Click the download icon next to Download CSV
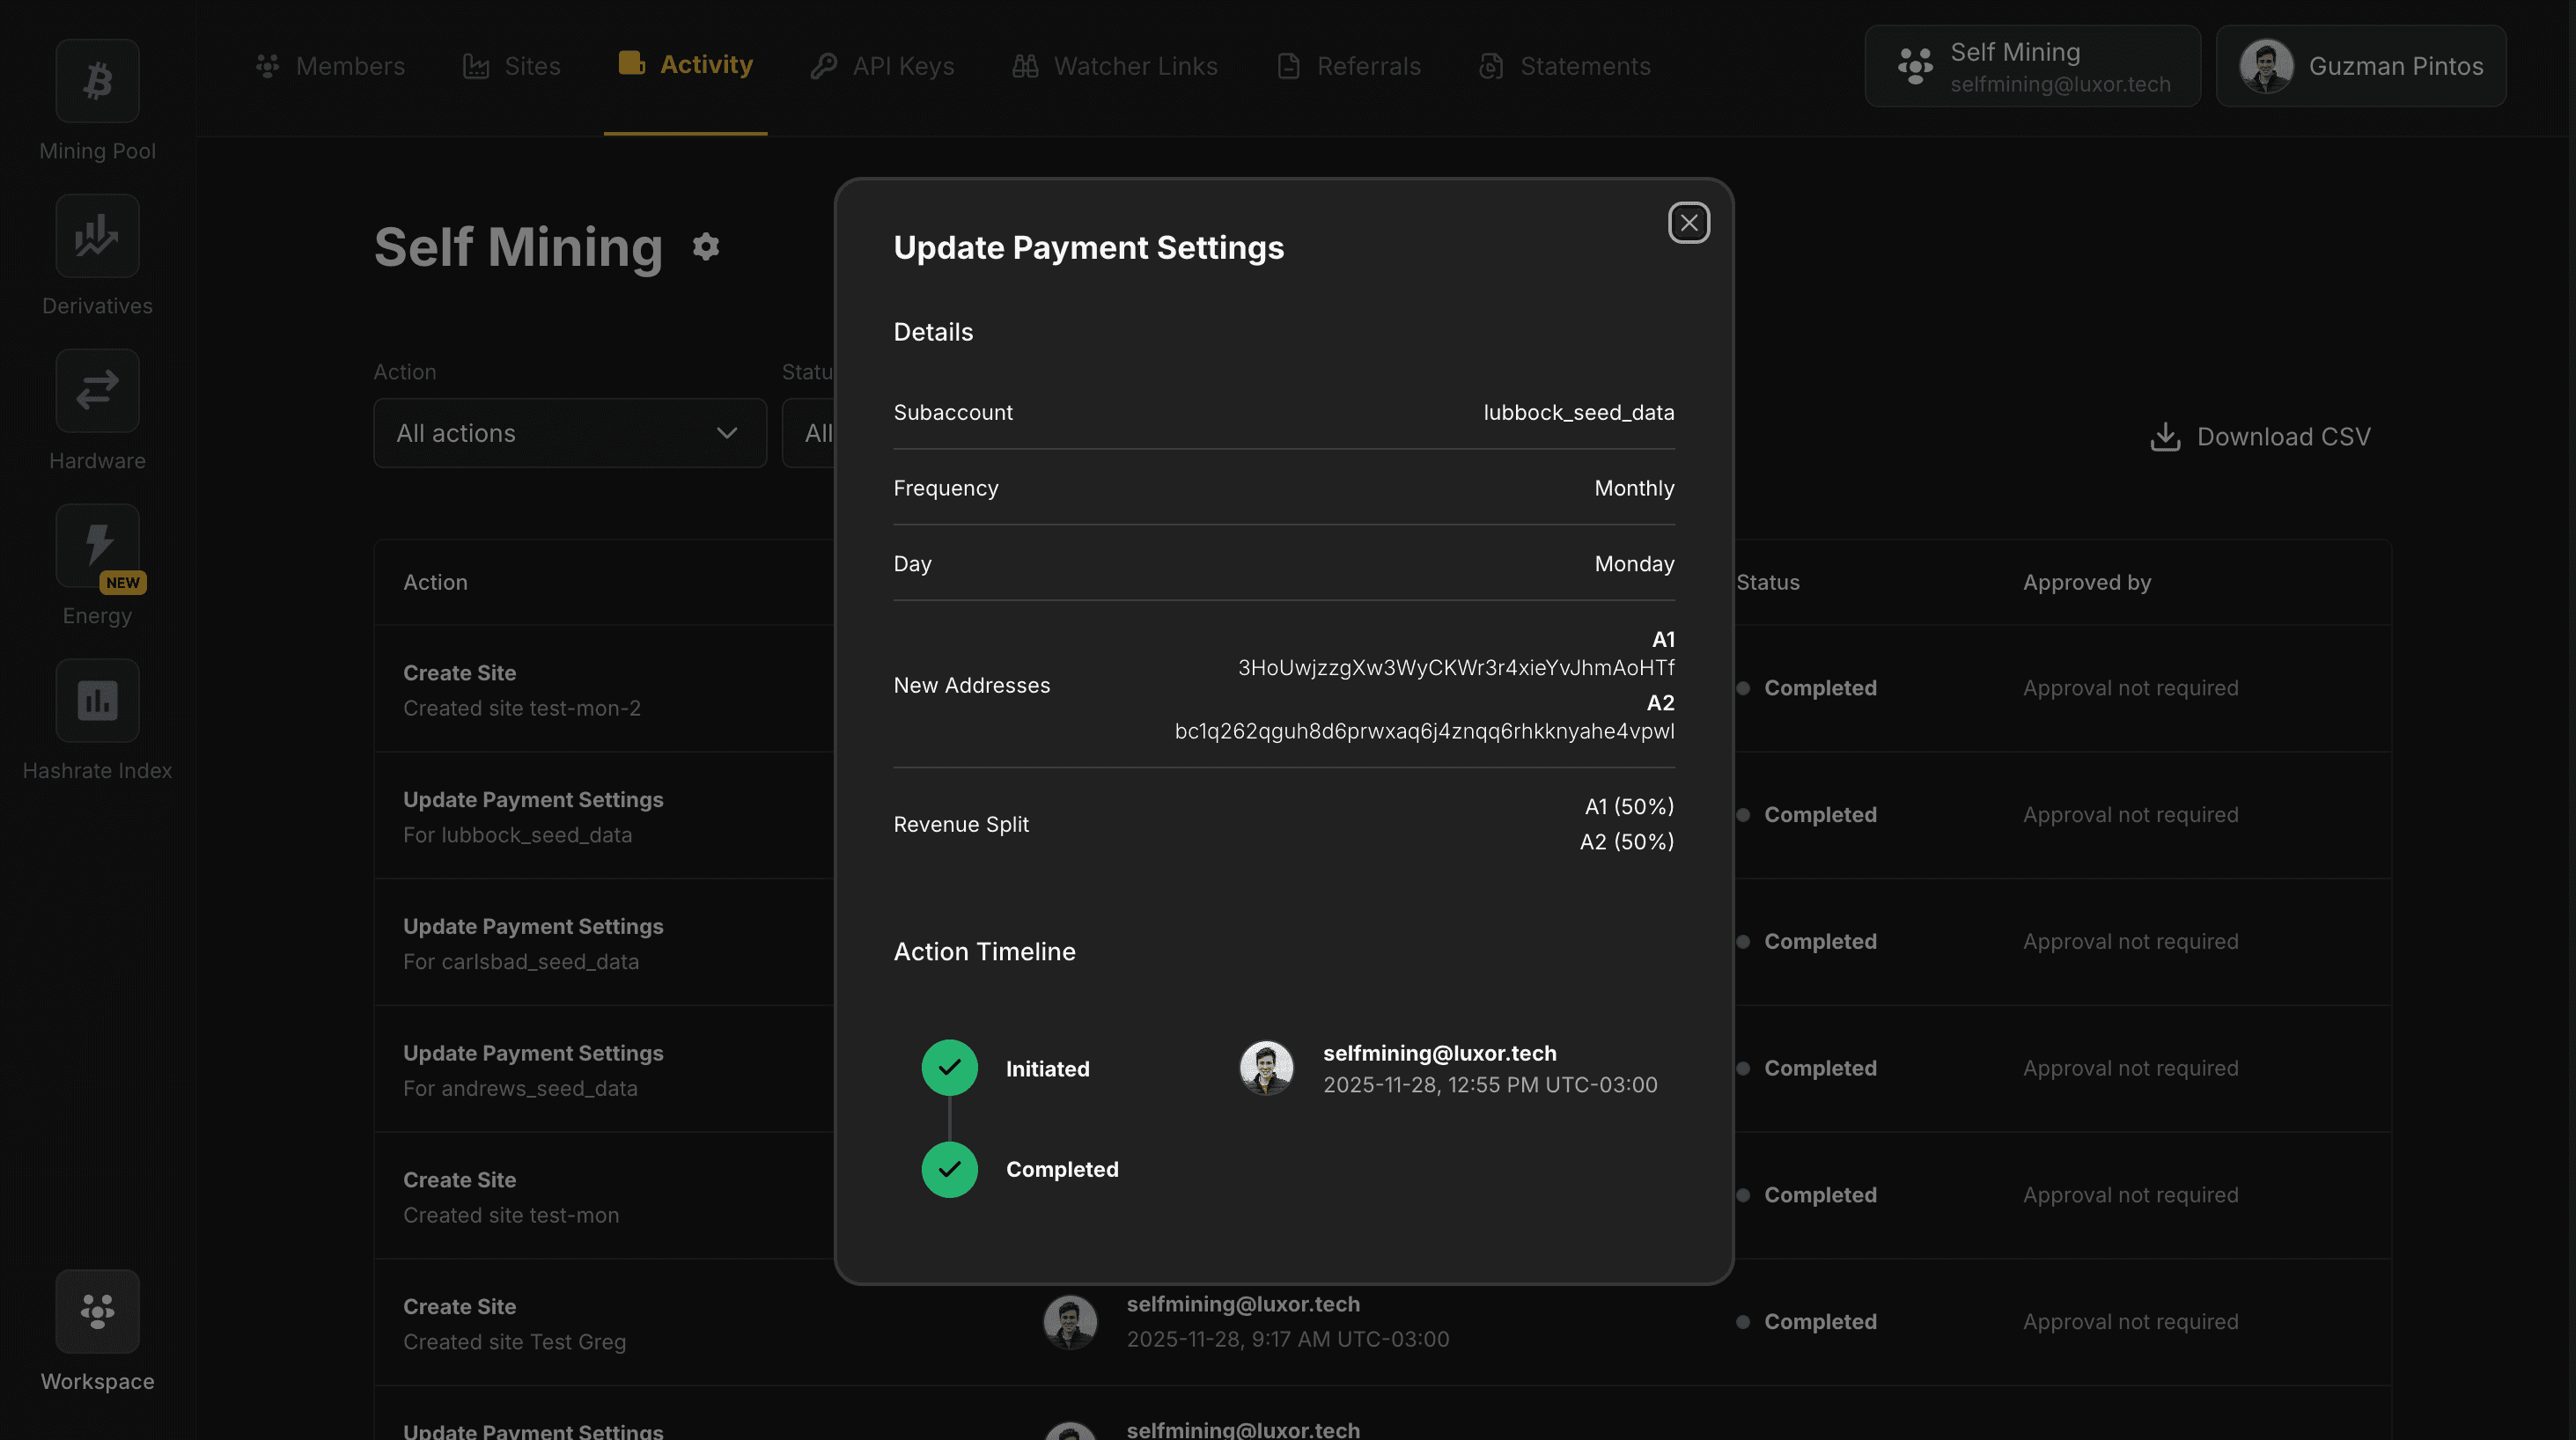Image resolution: width=2576 pixels, height=1440 pixels. [2165, 436]
